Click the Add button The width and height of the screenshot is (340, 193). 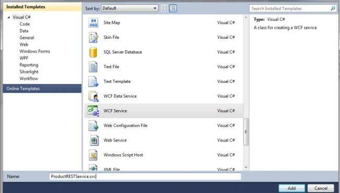coord(292,188)
